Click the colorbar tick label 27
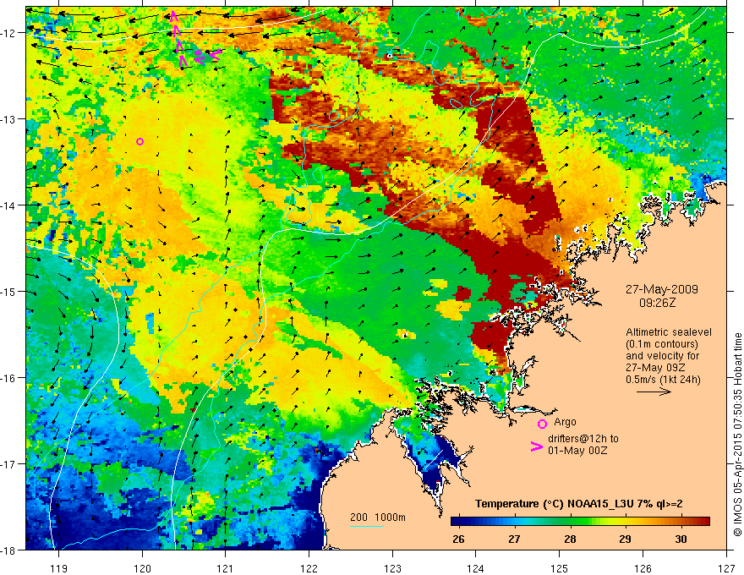744x575 pixels. tap(514, 539)
